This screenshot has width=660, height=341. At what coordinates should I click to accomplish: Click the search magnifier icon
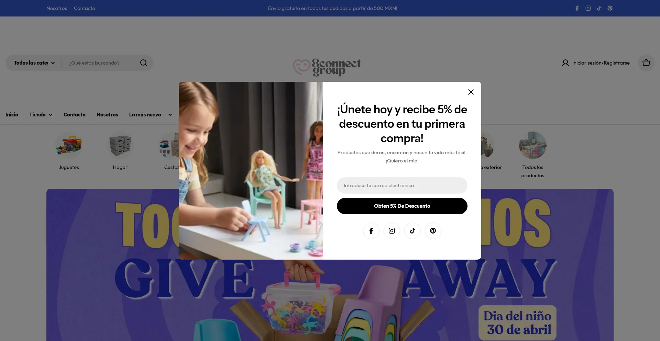click(144, 63)
